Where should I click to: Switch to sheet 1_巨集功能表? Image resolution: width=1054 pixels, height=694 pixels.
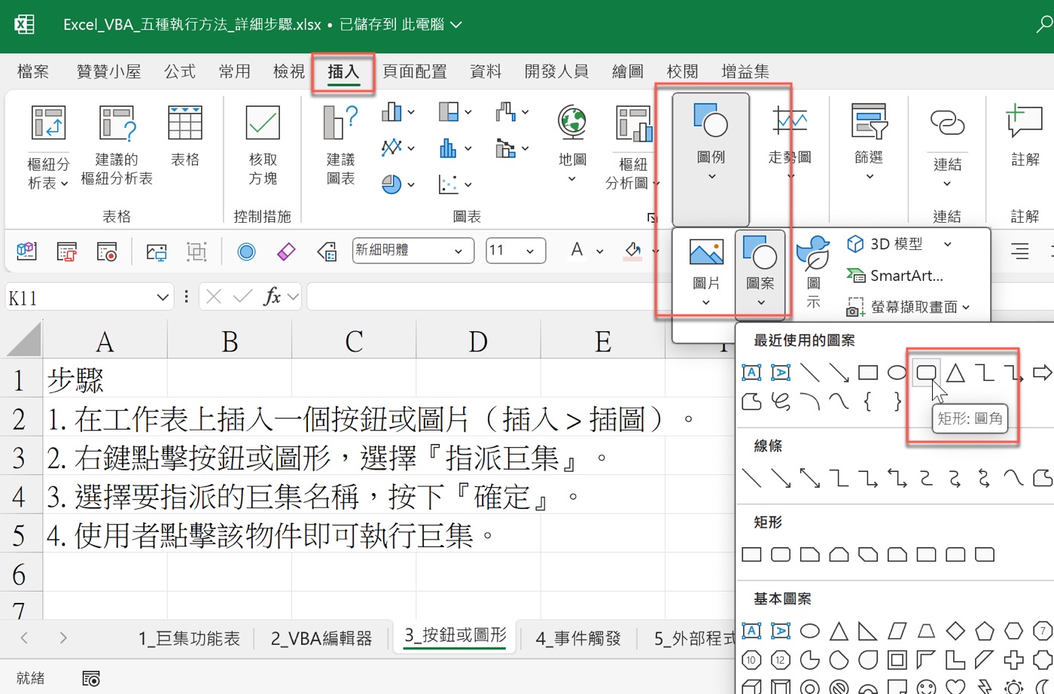pyautogui.click(x=189, y=639)
